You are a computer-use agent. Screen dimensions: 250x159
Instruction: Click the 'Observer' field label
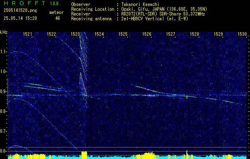click(81, 4)
